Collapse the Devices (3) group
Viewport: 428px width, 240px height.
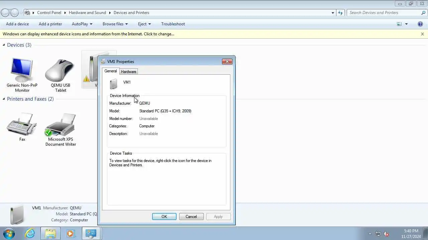4,45
